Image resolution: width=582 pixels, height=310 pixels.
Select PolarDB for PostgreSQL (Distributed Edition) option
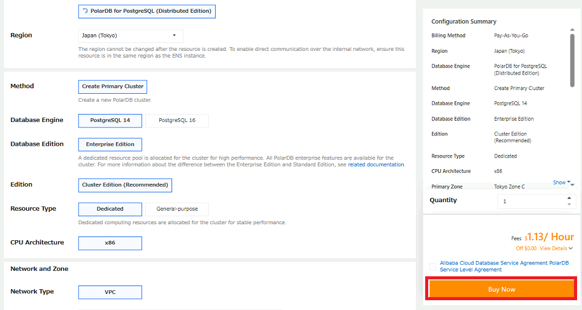(146, 11)
